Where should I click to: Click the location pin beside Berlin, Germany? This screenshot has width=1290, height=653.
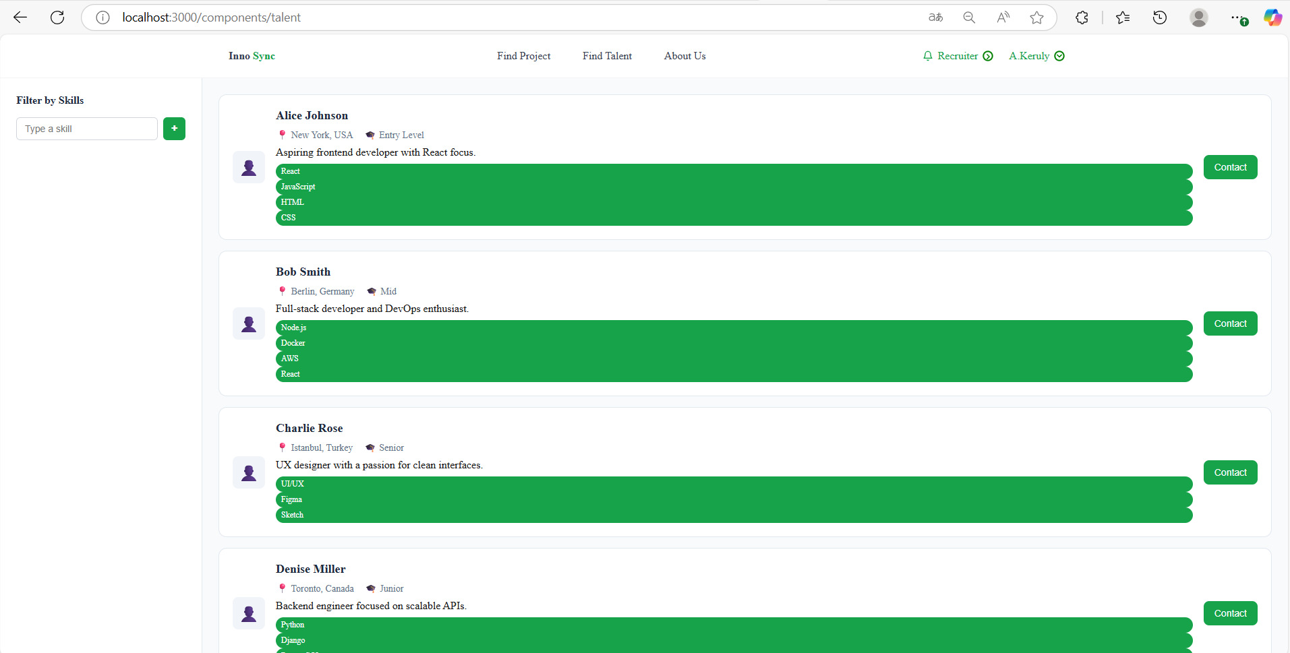pos(283,290)
